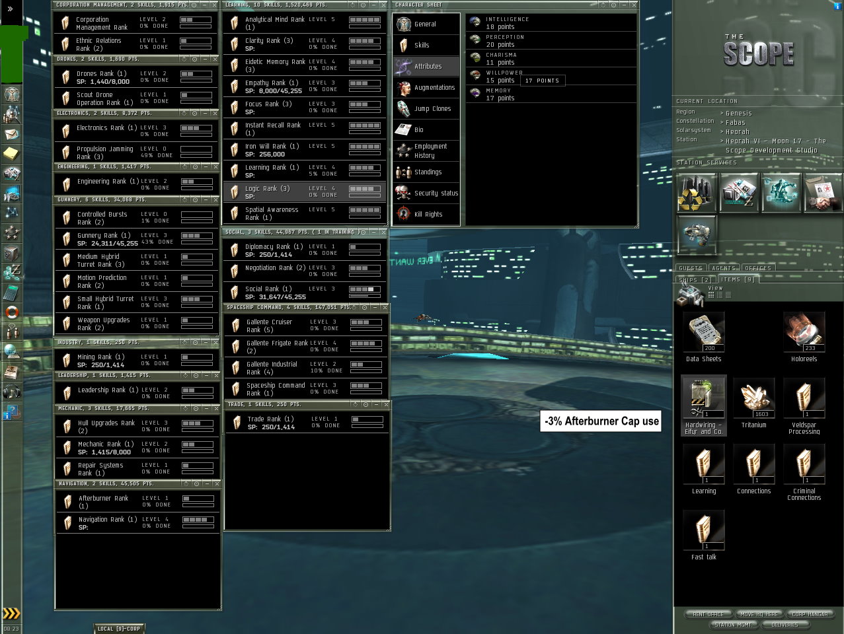Click the Move HQ Here button
Viewport: 844px width, 634px height.
click(x=759, y=614)
